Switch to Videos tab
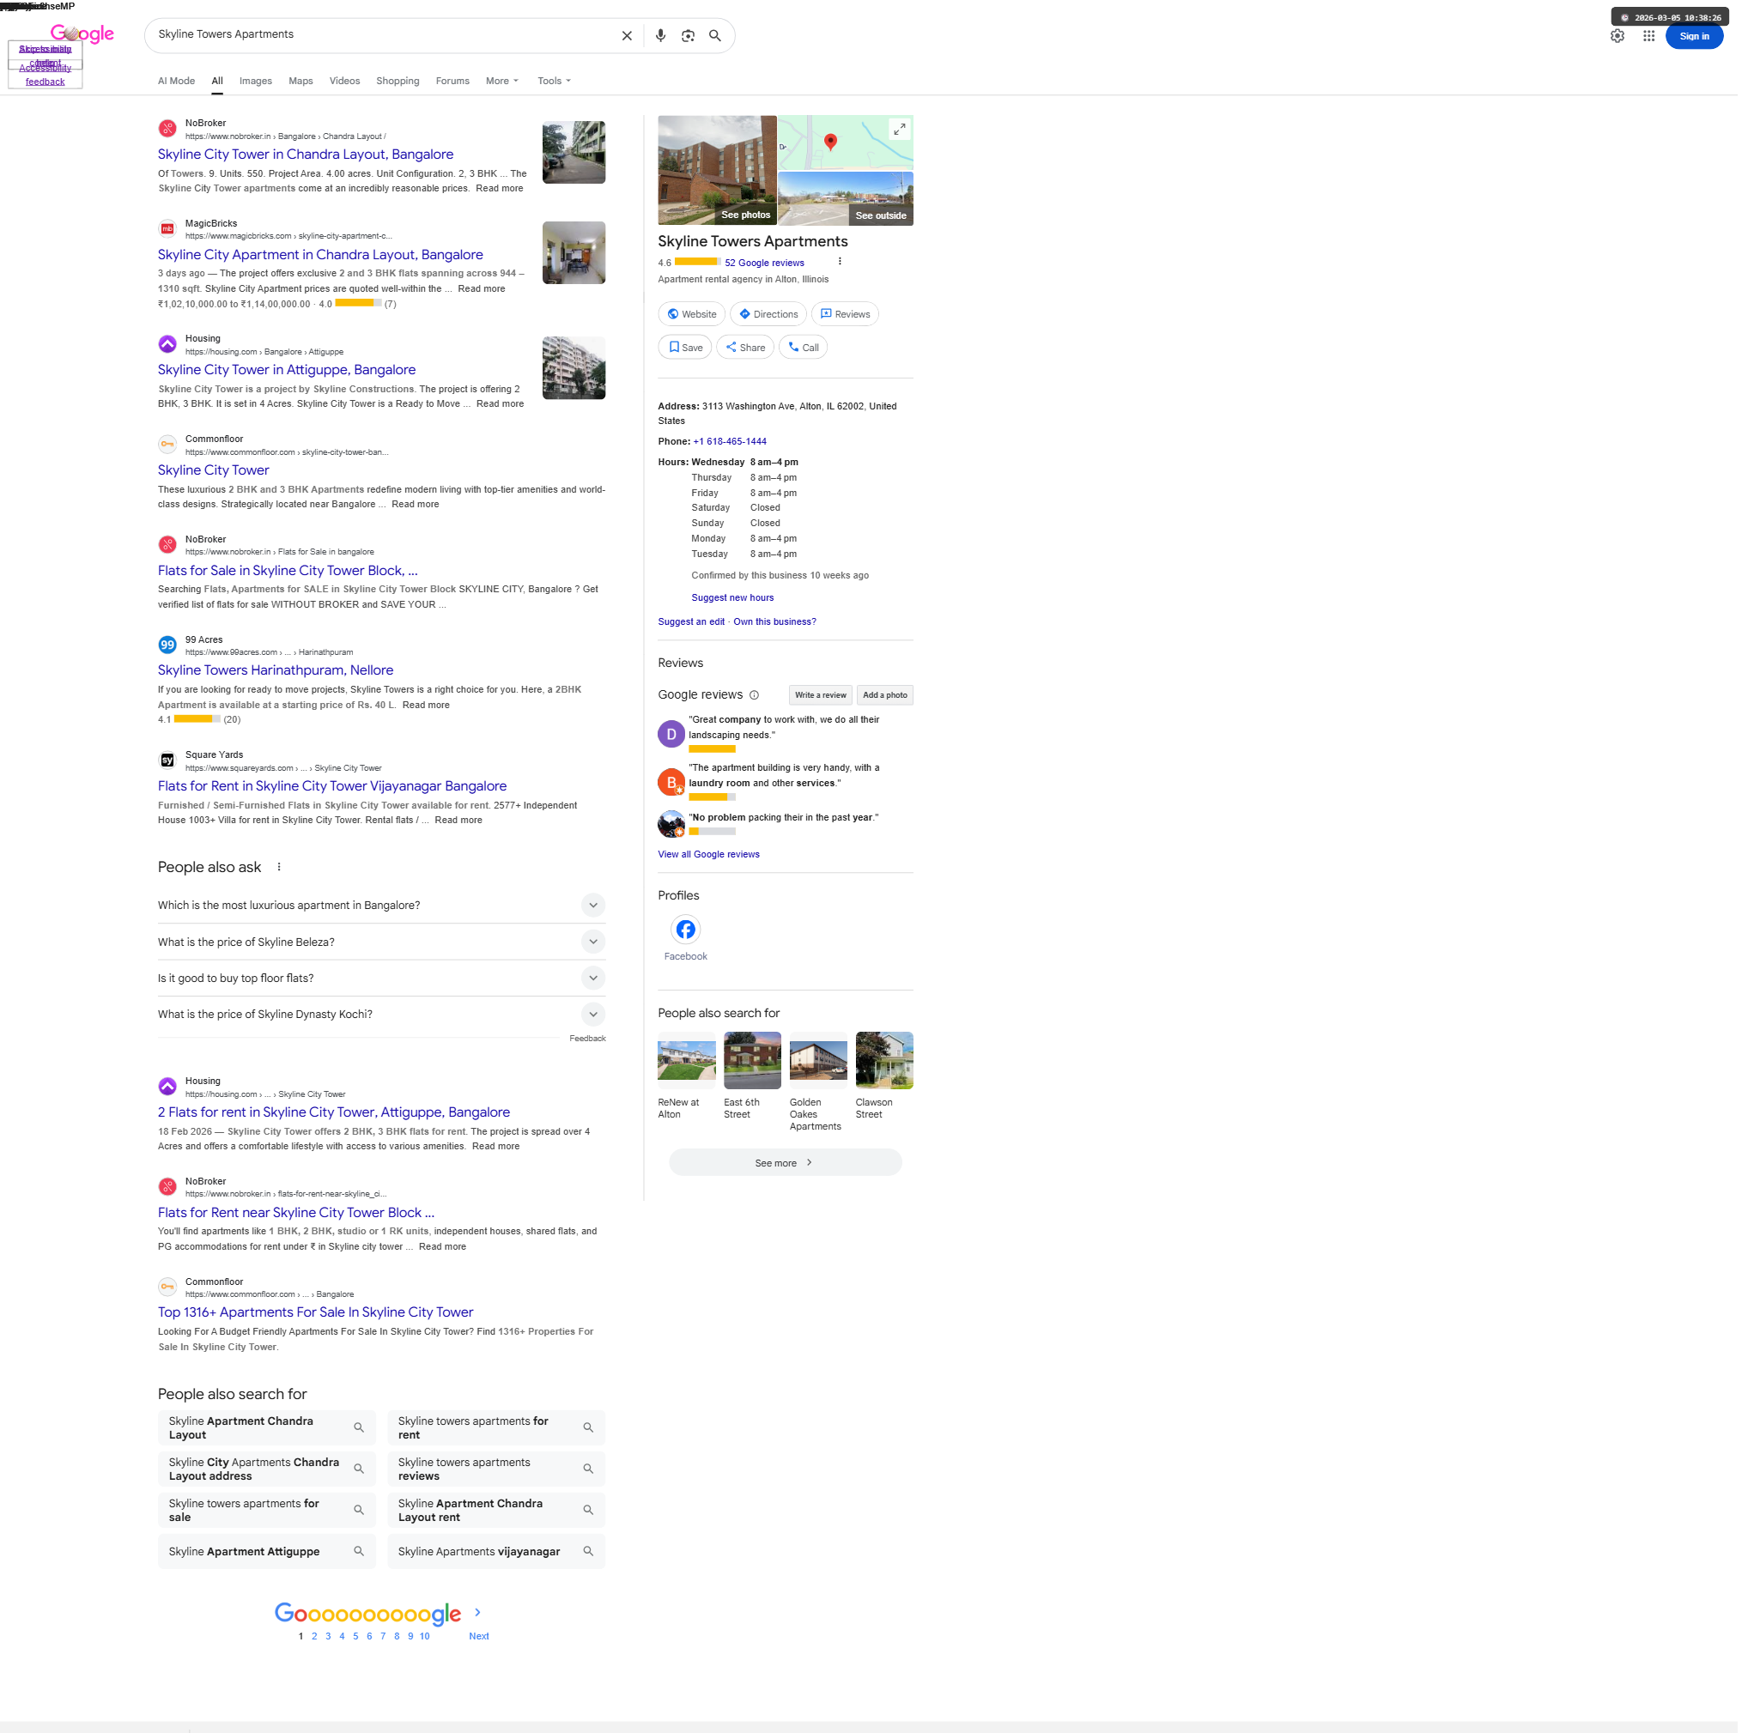Screen dimensions: 1748x1733 pyautogui.click(x=347, y=82)
